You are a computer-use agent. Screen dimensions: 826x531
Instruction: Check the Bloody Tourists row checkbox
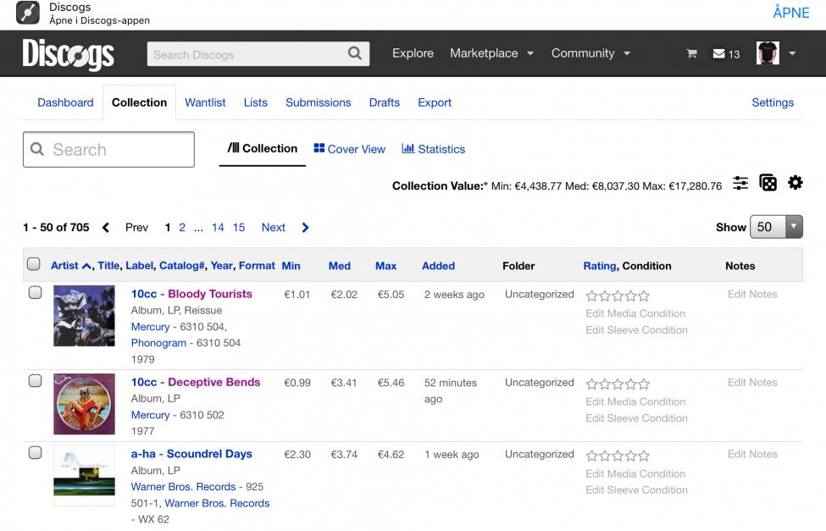(x=36, y=292)
